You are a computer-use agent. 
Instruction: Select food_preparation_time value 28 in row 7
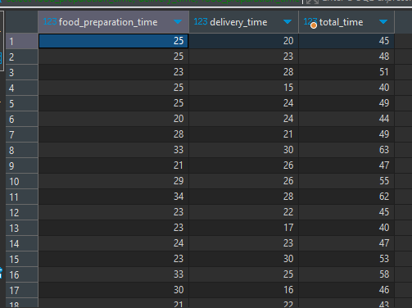pyautogui.click(x=113, y=134)
